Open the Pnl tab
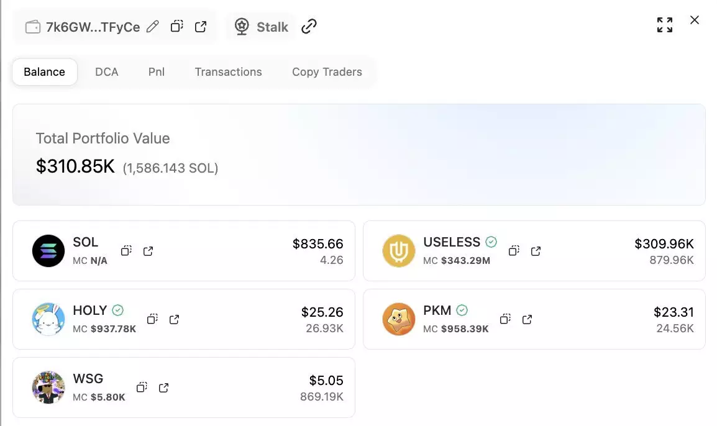Viewport: 717px width, 426px height. coord(157,72)
